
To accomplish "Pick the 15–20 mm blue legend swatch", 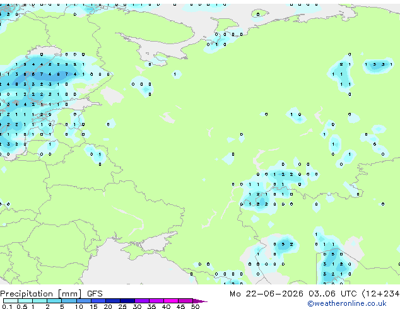I will (98, 301).
